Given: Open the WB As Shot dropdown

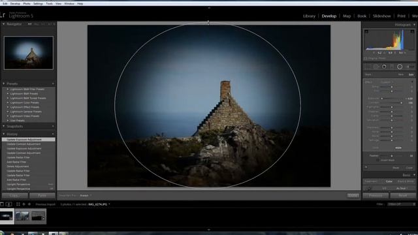Looking at the screenshot, I should [402, 189].
